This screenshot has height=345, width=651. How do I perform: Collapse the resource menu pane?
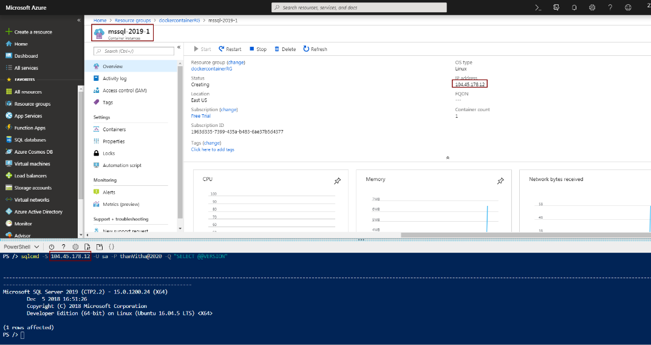click(x=179, y=47)
